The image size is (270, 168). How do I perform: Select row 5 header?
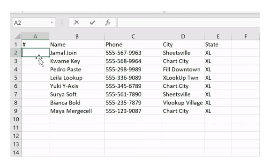15,77
